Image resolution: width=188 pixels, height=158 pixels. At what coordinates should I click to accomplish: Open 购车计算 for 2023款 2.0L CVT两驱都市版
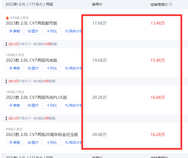74,31
